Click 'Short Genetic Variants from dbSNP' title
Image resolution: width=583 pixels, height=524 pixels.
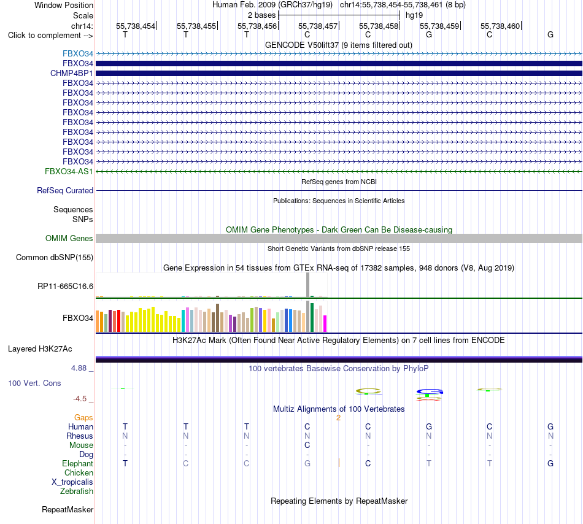point(339,249)
